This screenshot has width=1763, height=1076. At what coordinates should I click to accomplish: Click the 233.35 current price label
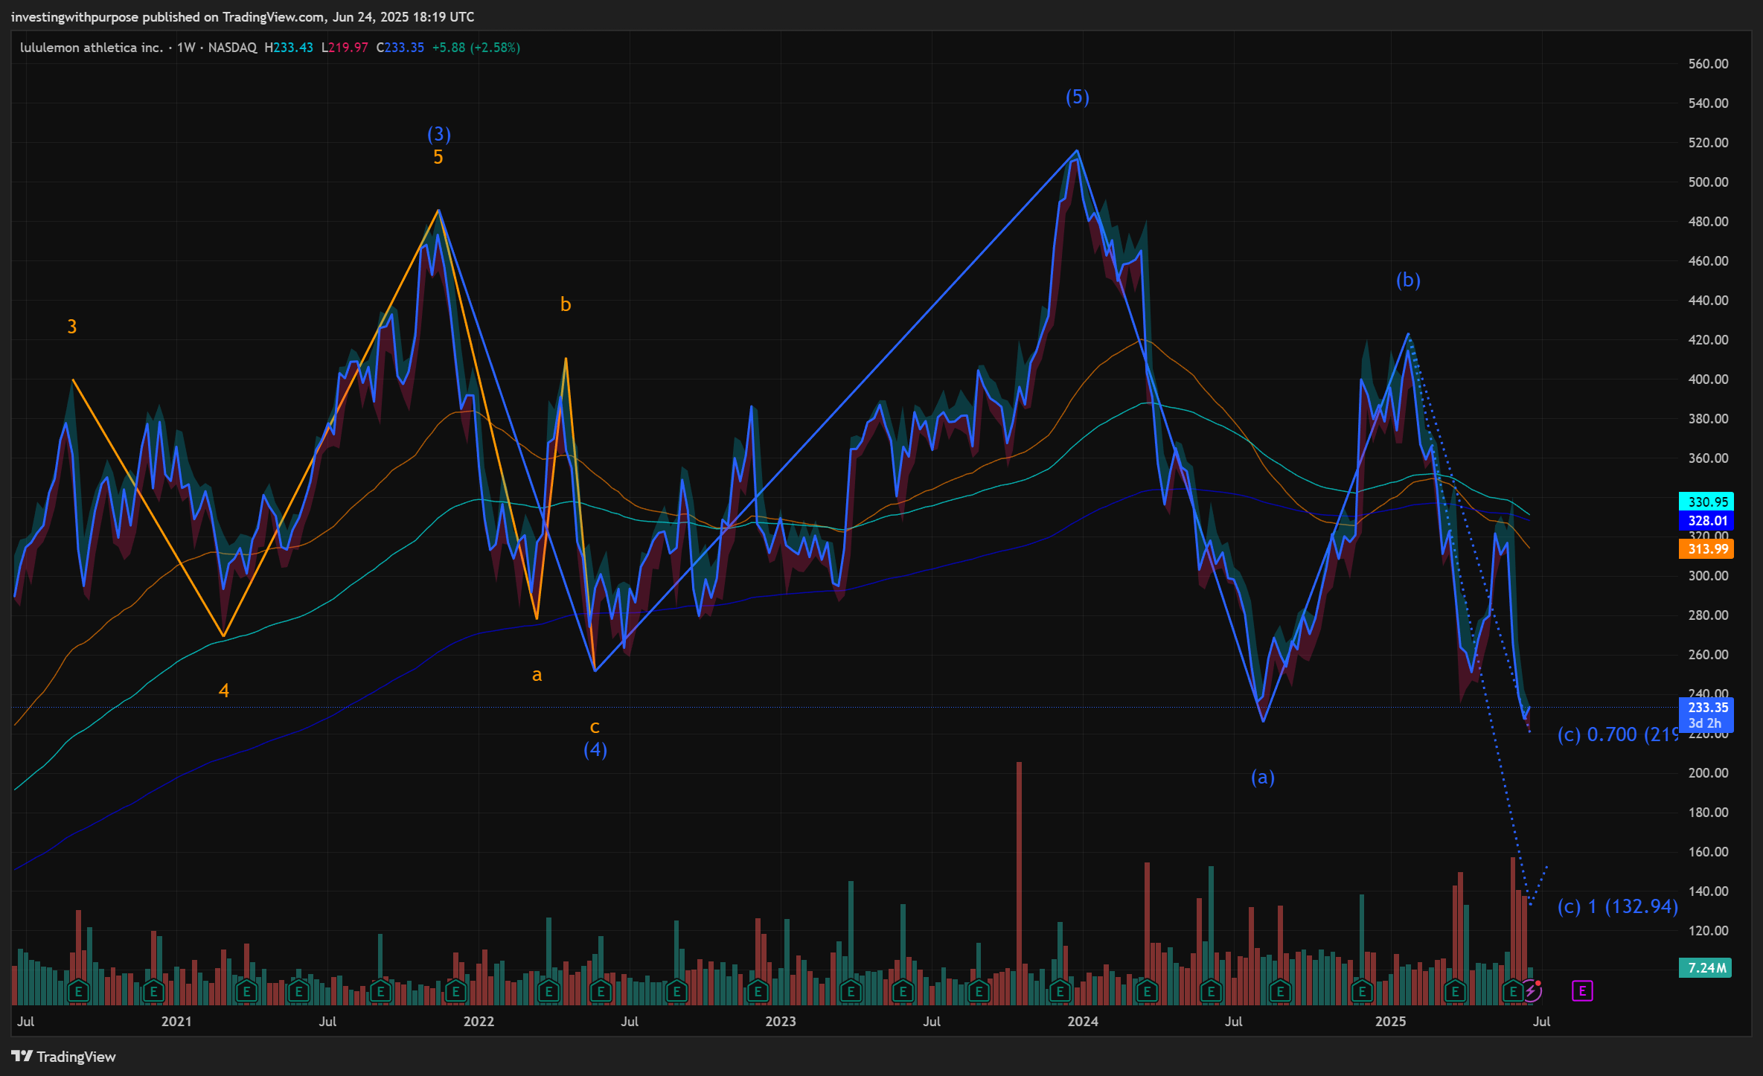(x=1706, y=708)
